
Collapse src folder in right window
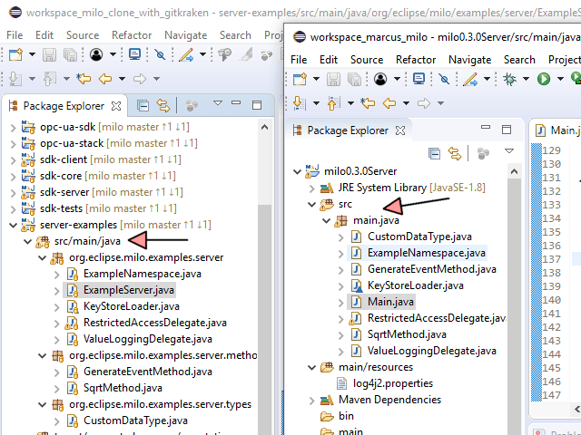pyautogui.click(x=311, y=204)
